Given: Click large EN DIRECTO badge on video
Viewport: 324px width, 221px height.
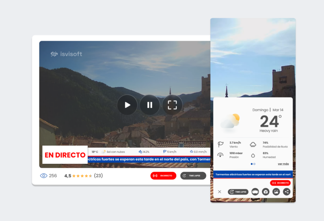Looking at the screenshot, I should coord(65,155).
